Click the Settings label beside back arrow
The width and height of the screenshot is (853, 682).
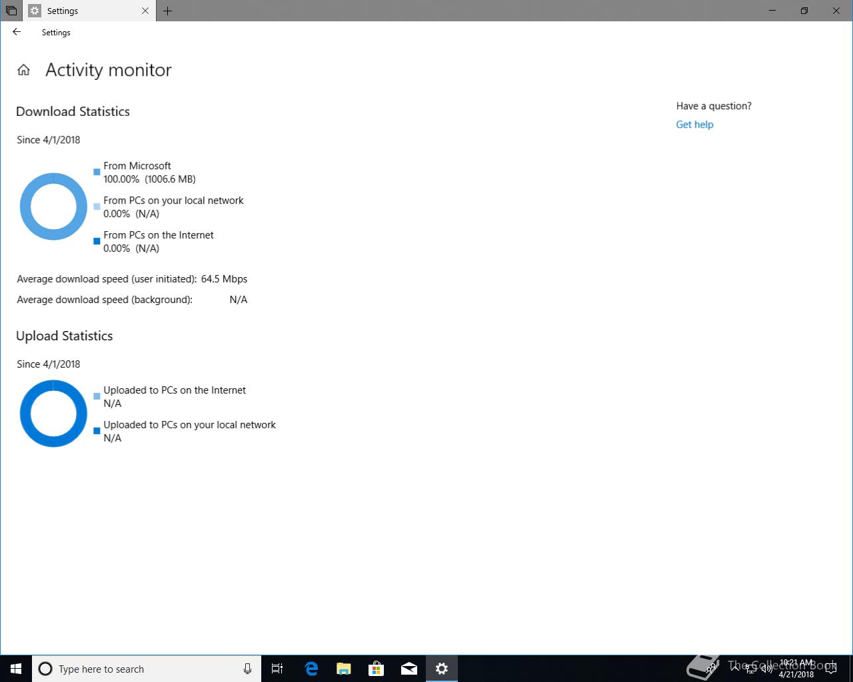56,32
